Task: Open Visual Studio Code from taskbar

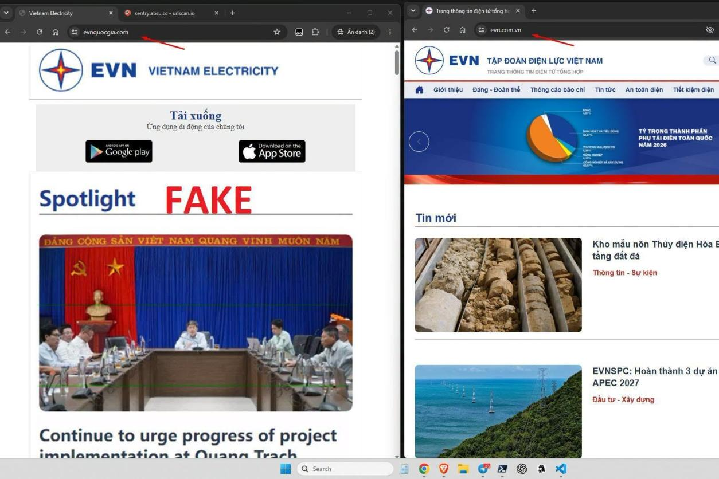Action: point(561,469)
